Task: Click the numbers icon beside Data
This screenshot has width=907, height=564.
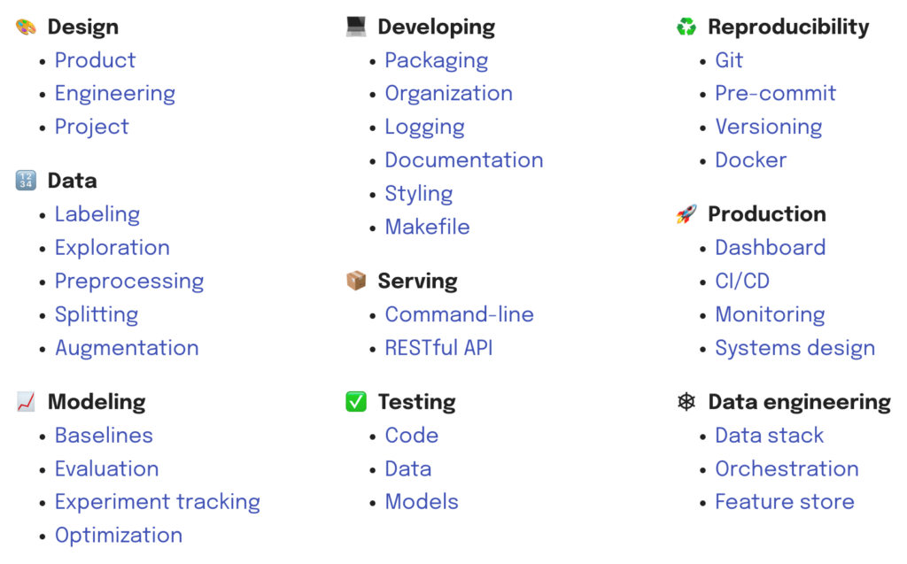Action: tap(26, 181)
